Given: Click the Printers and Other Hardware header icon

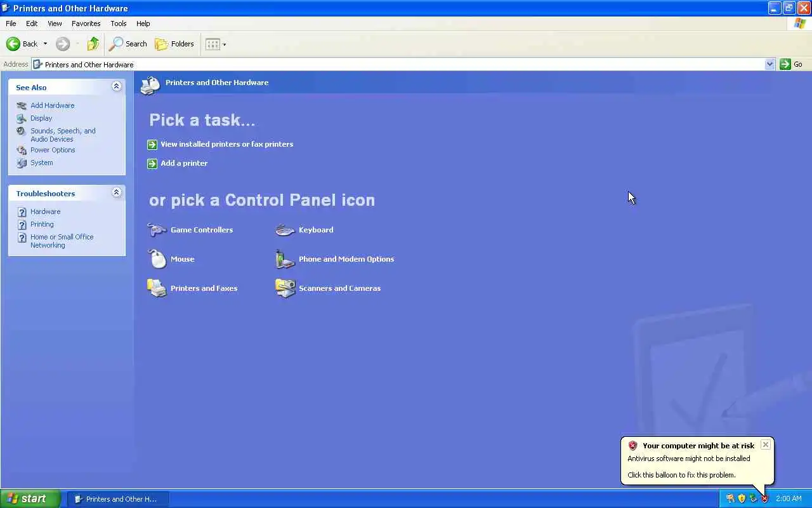Looking at the screenshot, I should 150,84.
